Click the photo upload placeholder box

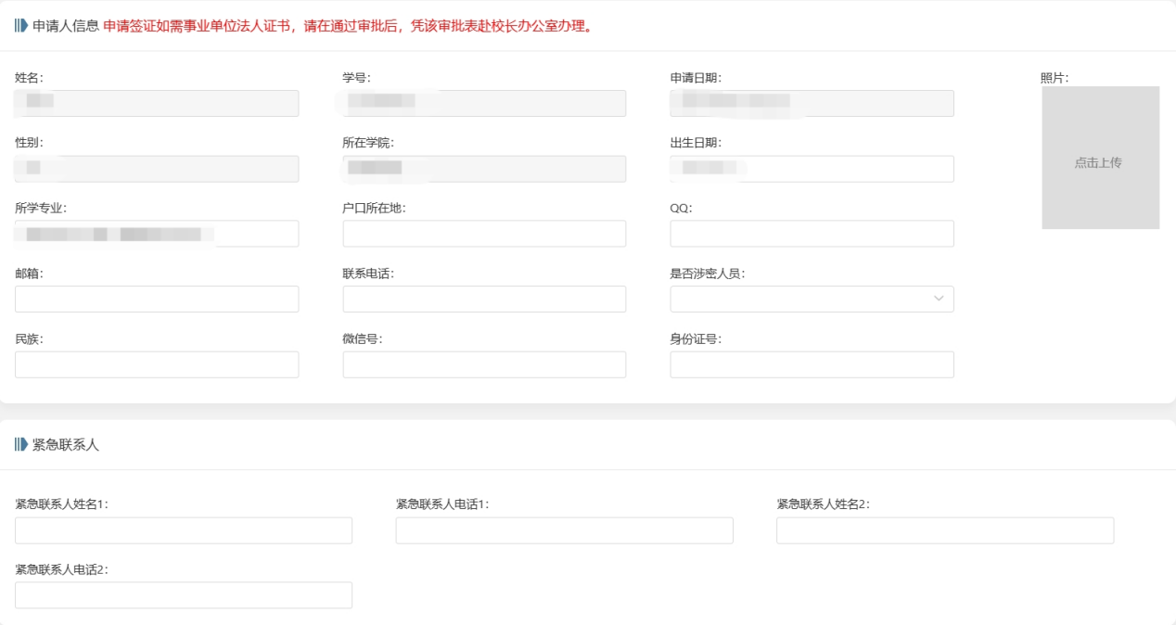pos(1100,158)
